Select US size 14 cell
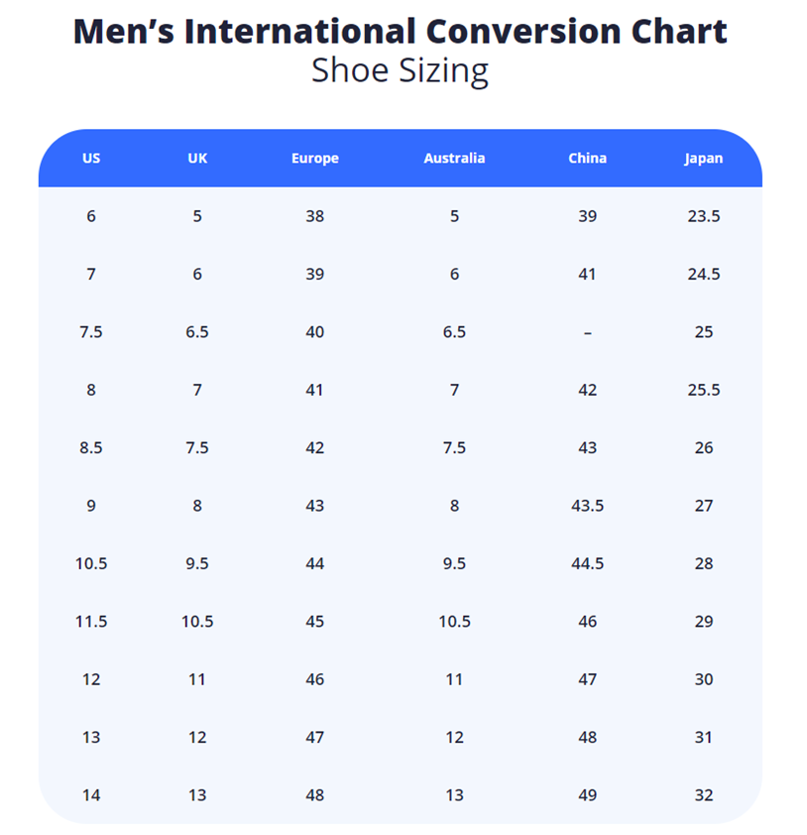Viewport: 807px width, 835px height. point(91,795)
